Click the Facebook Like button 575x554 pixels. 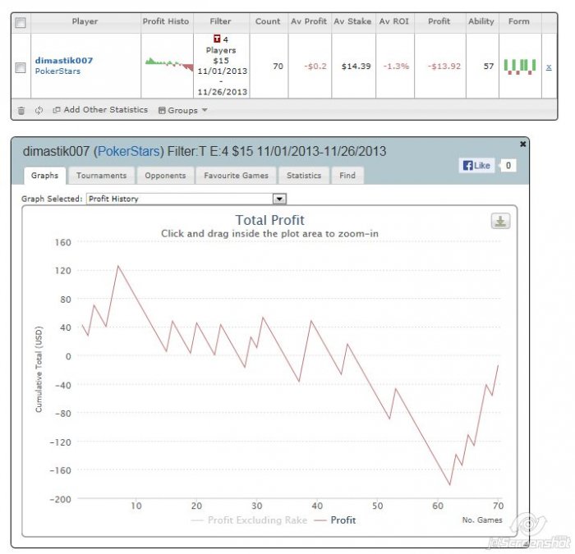(476, 165)
